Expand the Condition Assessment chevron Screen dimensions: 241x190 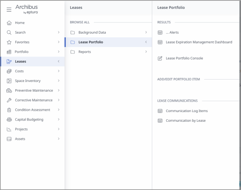point(59,110)
